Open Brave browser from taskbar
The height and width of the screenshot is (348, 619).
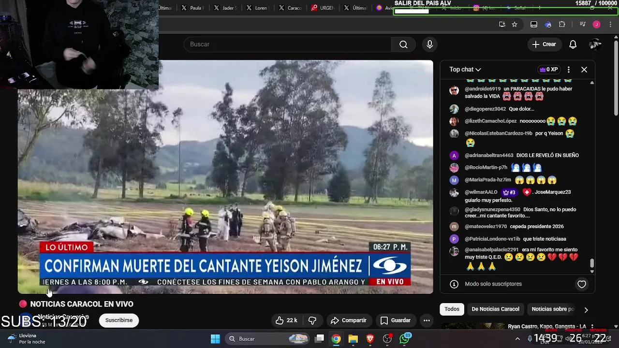tap(370, 339)
